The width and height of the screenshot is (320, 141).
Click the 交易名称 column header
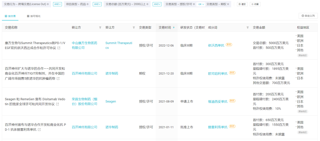pos(11,28)
